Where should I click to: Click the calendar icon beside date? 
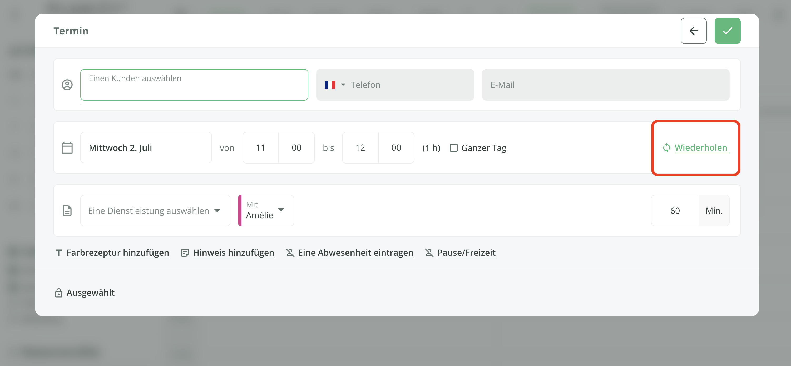click(x=67, y=148)
